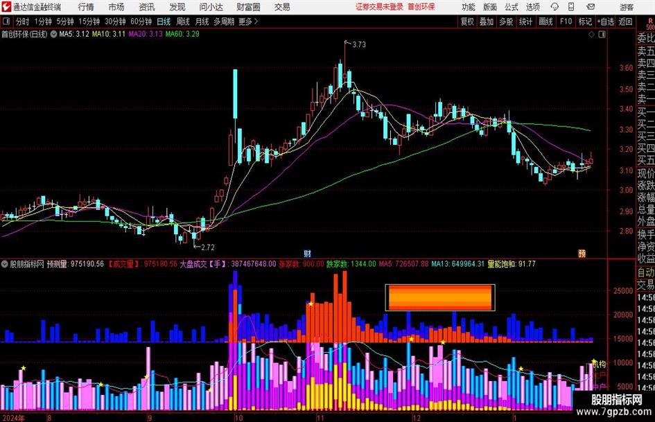Click the 量能饱和: 91.77 value
The height and width of the screenshot is (422, 655).
(x=512, y=264)
